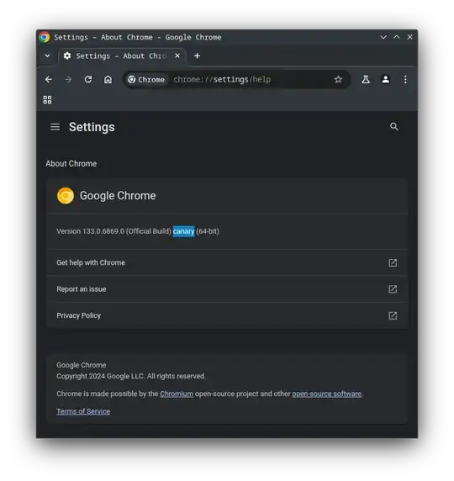Close the Settings - About Chrome tab
Screen dimensions: 454x481
177,55
